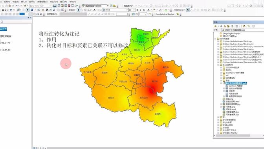Select 河南省.mxd in Catalog tree

coord(231,109)
